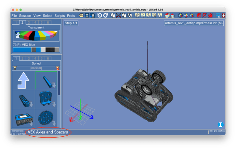
Task: Switch to tab 1 in the color panel
Action: 16,23
